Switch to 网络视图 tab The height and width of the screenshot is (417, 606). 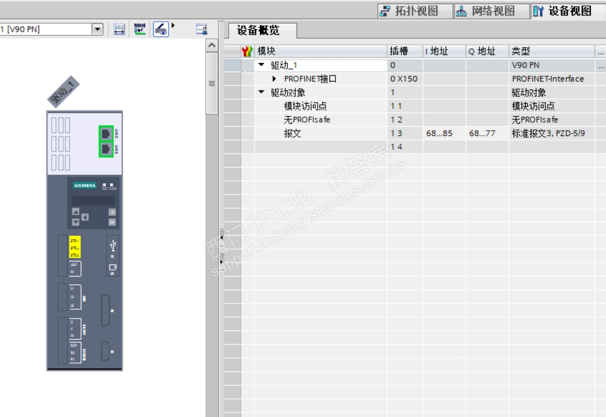point(492,11)
